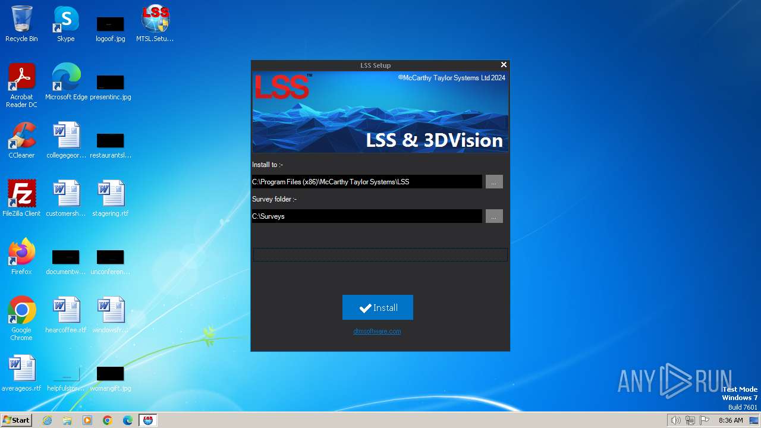Close the LSS Setup window

[504, 65]
